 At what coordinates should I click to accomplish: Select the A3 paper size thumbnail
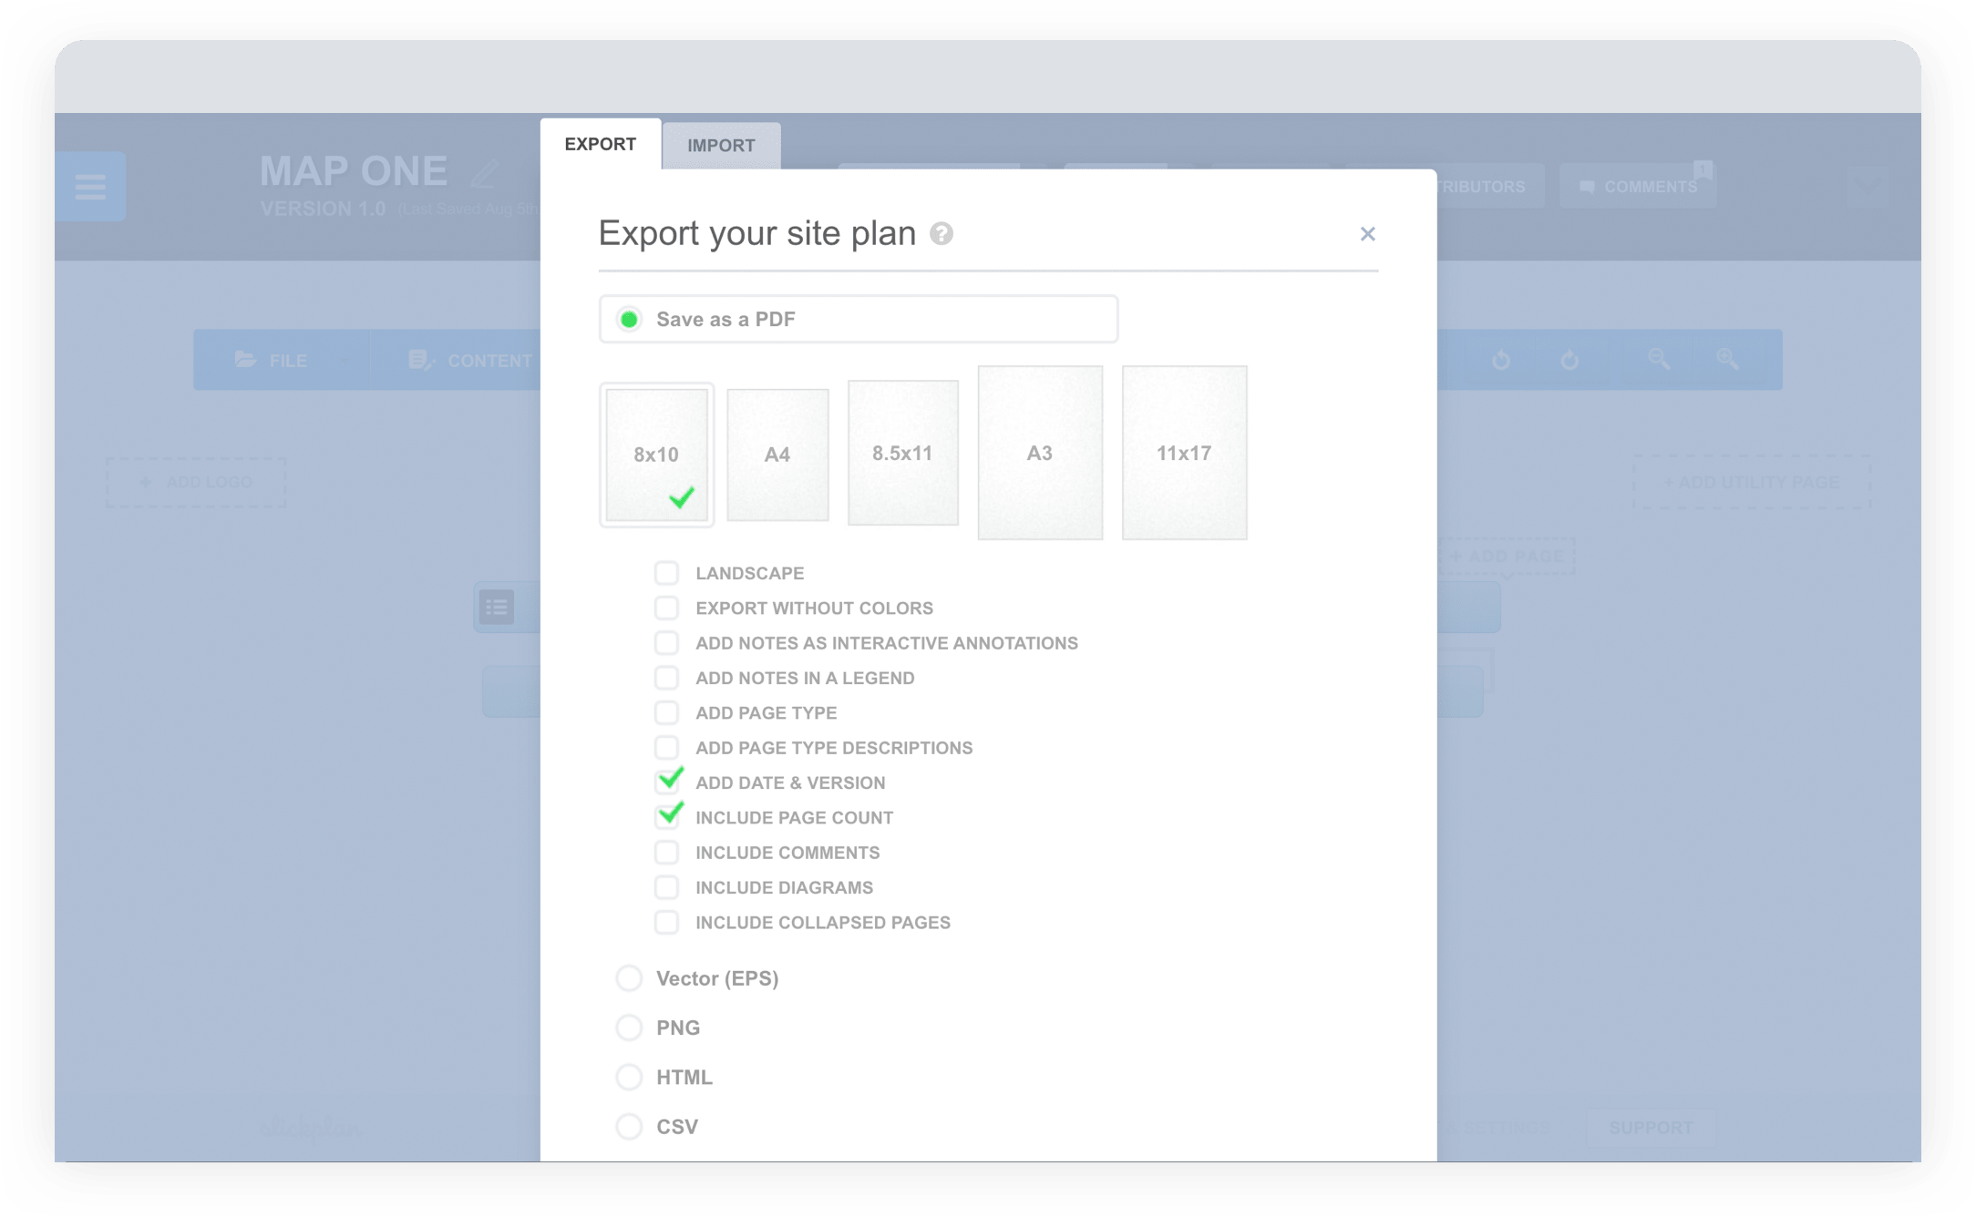tap(1040, 453)
